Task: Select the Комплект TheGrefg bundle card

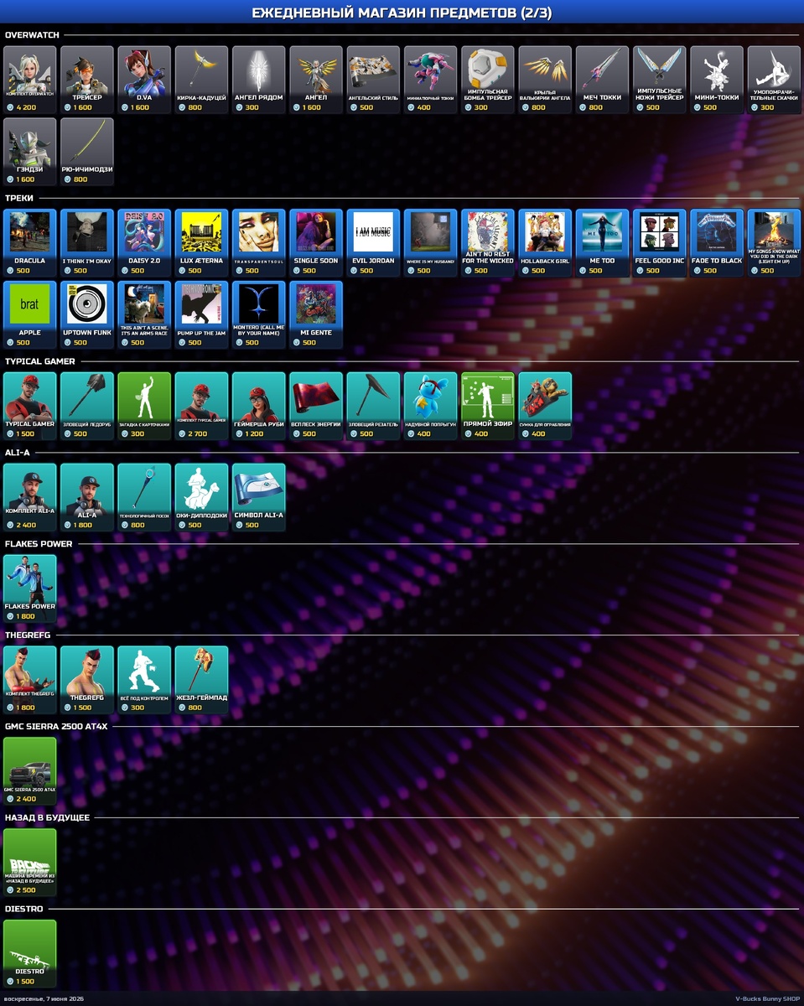Action: [30, 681]
